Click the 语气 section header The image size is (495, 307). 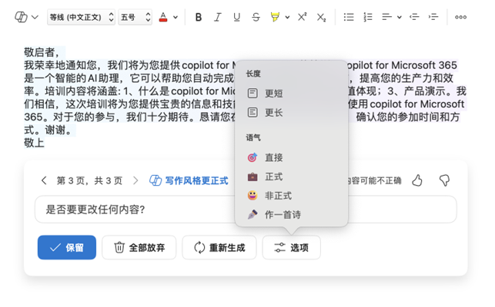point(253,137)
